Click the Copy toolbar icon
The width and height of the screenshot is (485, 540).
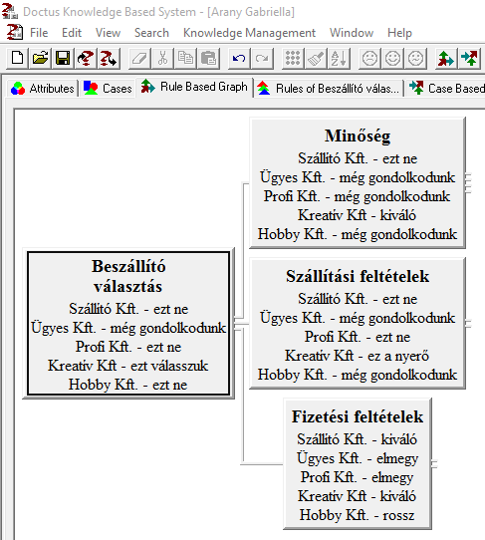point(185,58)
